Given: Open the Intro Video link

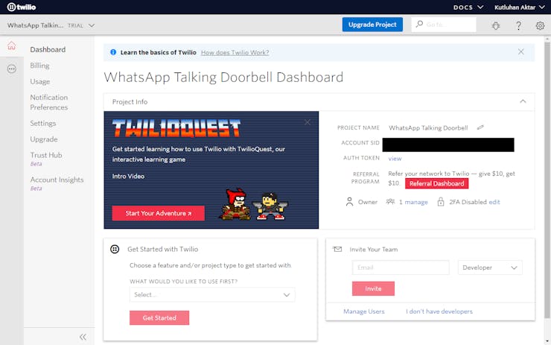Looking at the screenshot, I should pos(128,176).
